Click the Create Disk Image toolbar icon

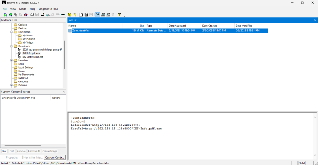(x=32, y=15)
